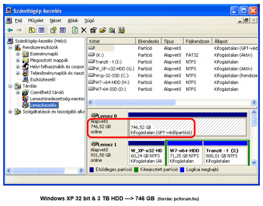Click the Számítógép-kezelés menu bar icon
This screenshot has height=206, width=263.
click(x=9, y=20)
